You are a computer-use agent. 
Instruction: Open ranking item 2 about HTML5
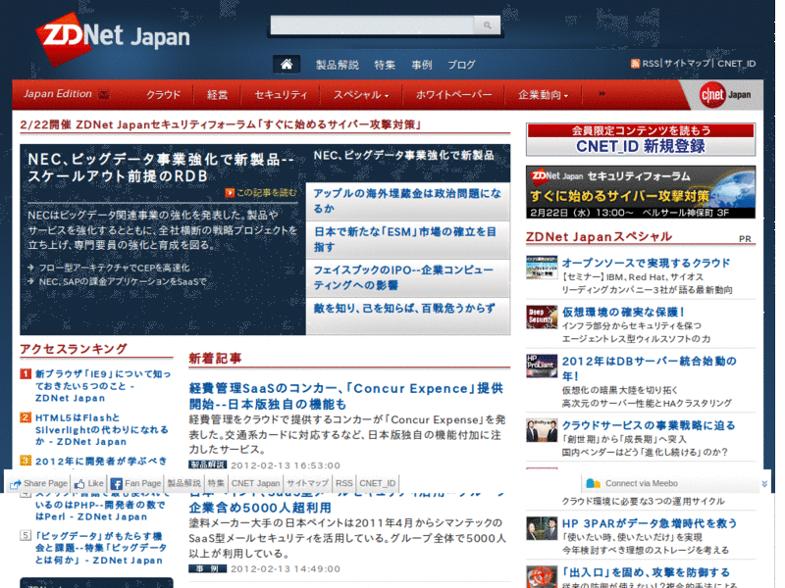point(102,429)
